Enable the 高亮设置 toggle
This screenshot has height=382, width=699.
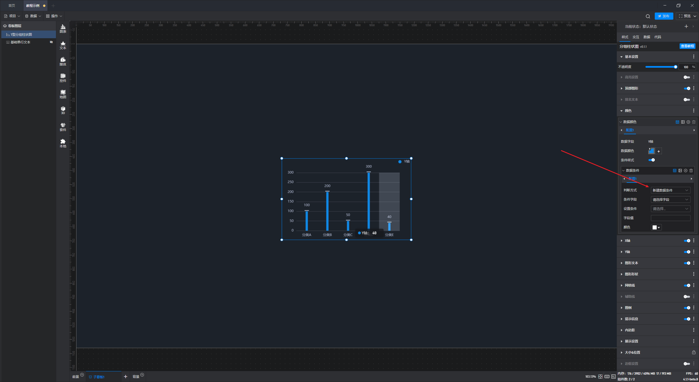[x=686, y=77]
